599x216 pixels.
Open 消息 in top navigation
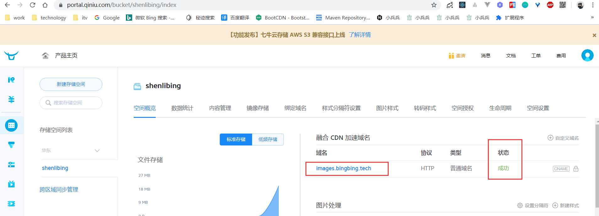(x=486, y=55)
